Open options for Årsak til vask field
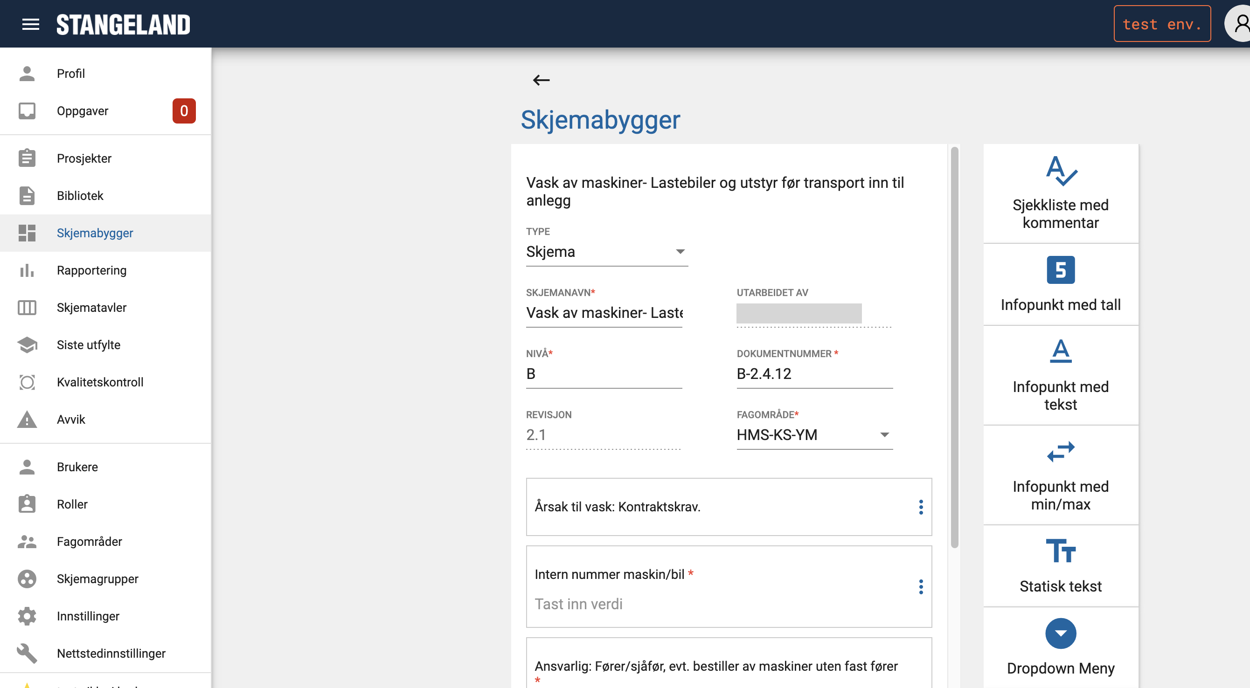This screenshot has width=1250, height=688. tap(921, 507)
